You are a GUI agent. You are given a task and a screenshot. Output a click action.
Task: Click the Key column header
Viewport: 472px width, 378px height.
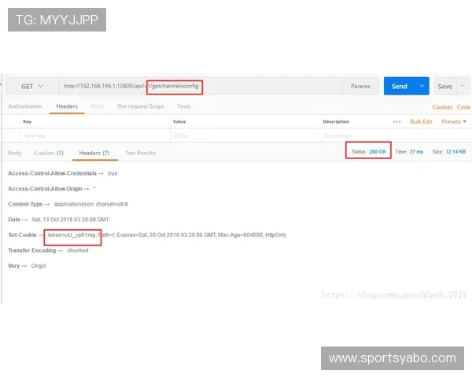tap(27, 122)
